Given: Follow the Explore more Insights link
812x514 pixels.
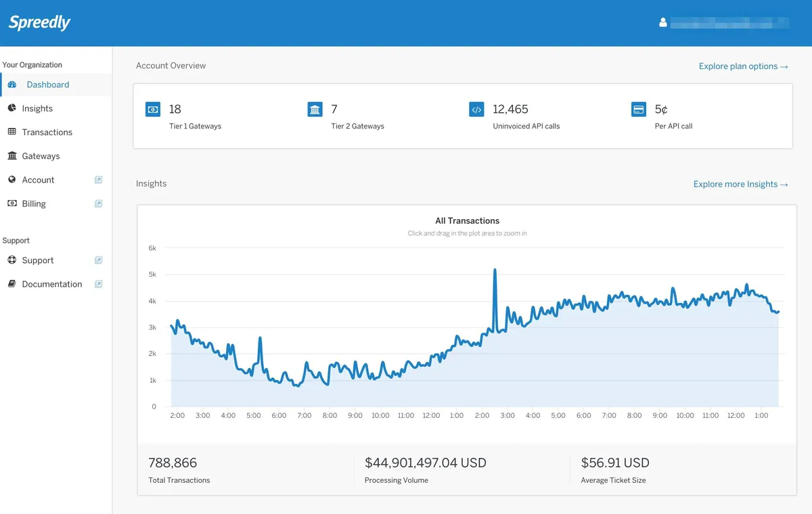Looking at the screenshot, I should (740, 184).
